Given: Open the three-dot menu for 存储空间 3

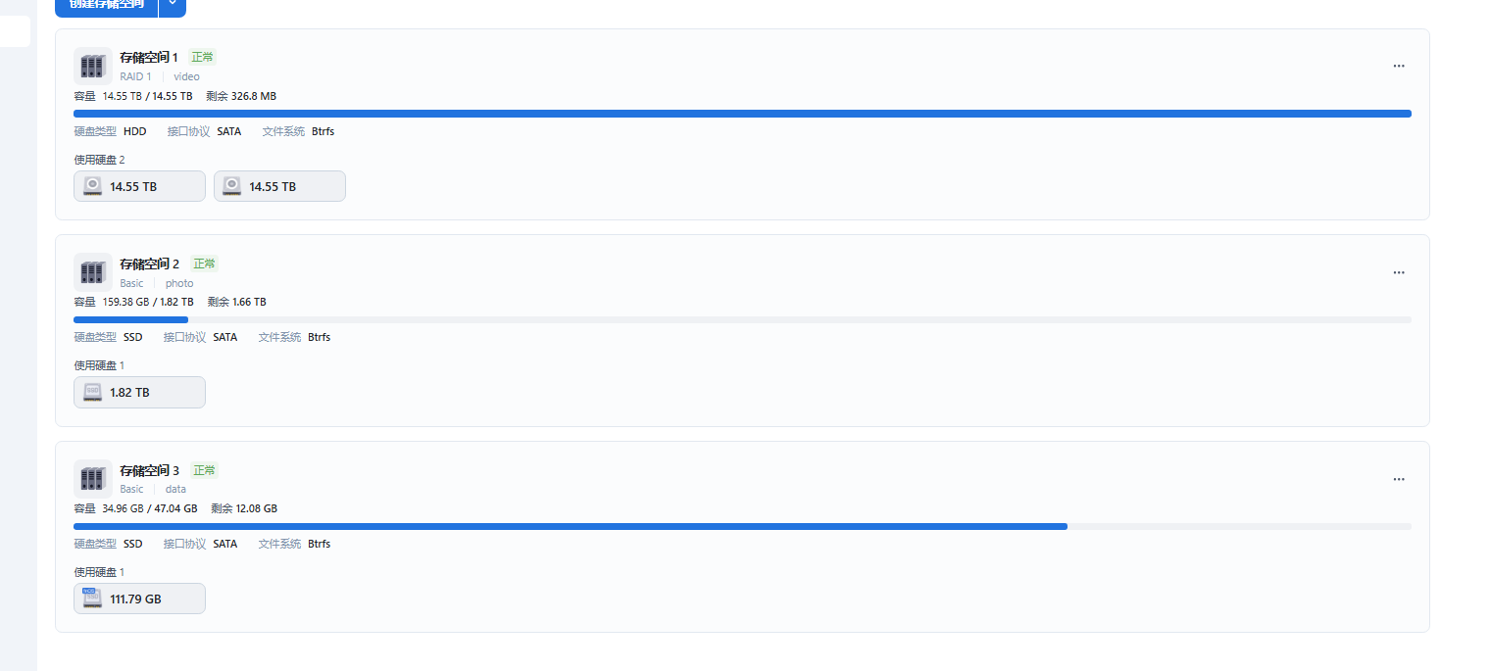Looking at the screenshot, I should [1399, 479].
